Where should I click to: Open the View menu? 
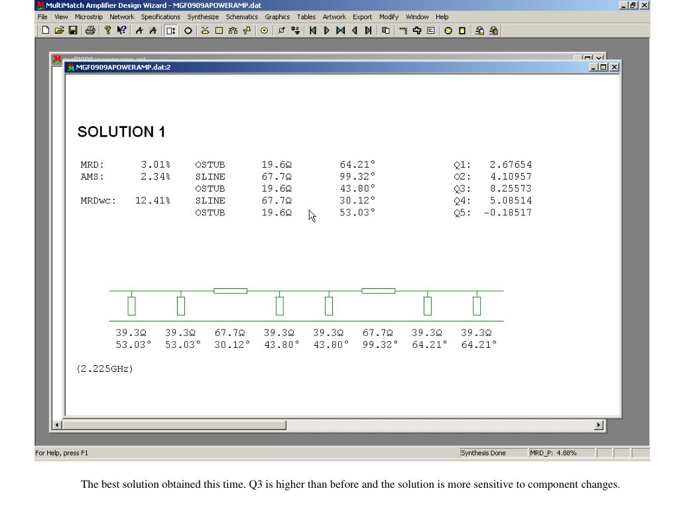61,17
